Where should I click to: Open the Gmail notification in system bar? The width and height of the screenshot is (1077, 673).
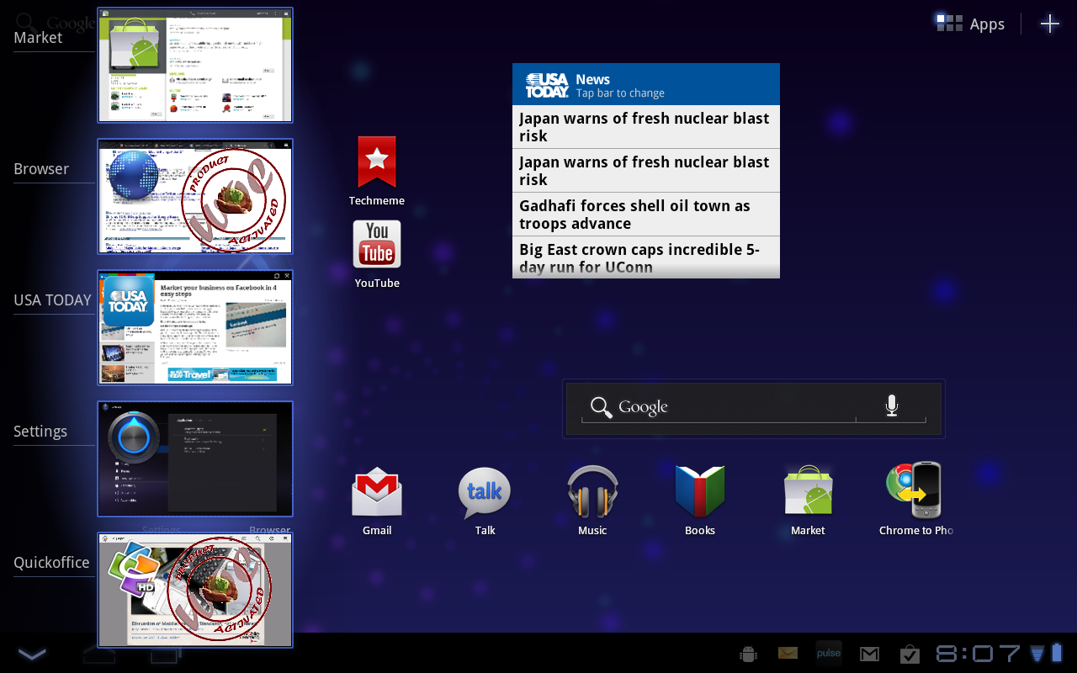[x=869, y=654]
